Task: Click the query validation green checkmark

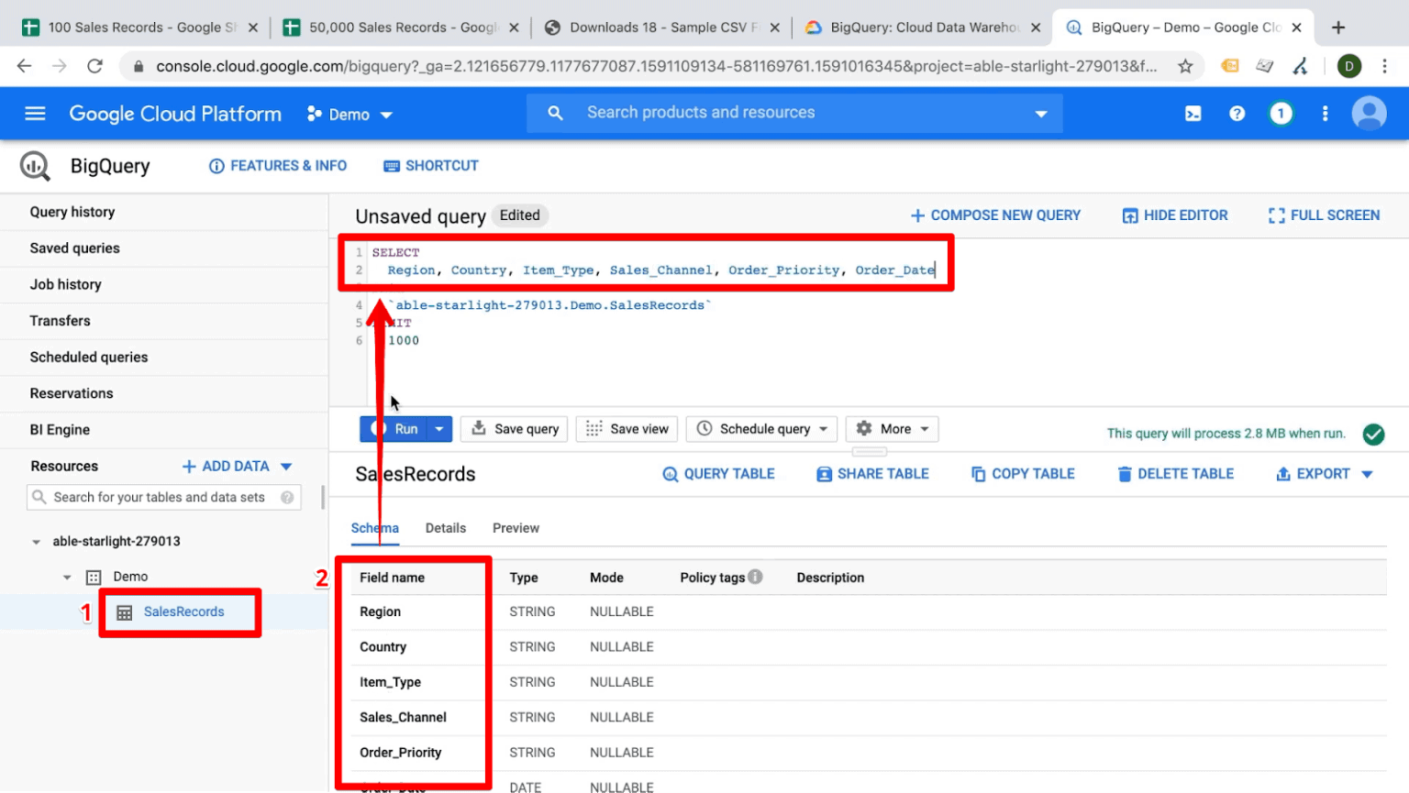Action: coord(1373,435)
